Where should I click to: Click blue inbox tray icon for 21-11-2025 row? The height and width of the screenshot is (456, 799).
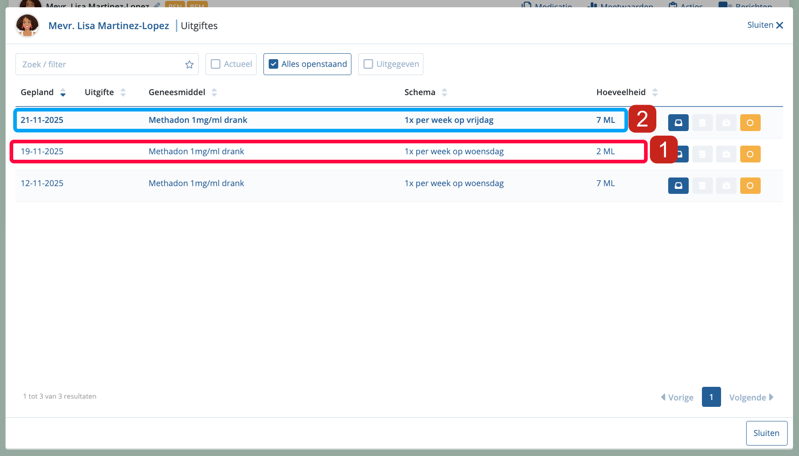click(x=678, y=123)
